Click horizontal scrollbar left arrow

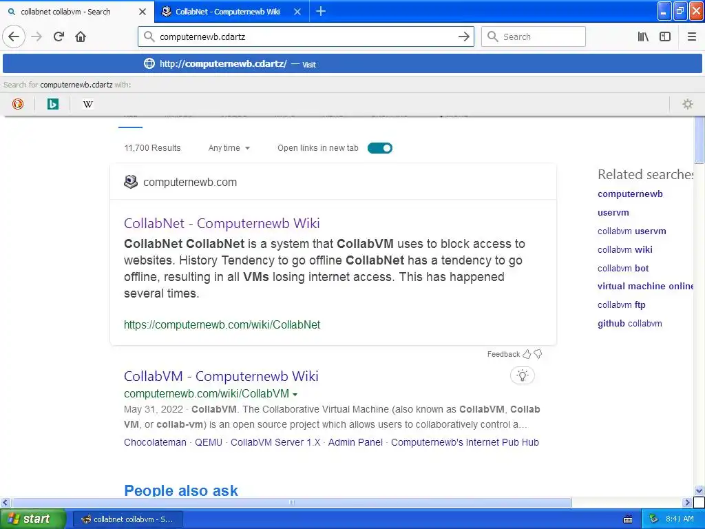(5, 502)
